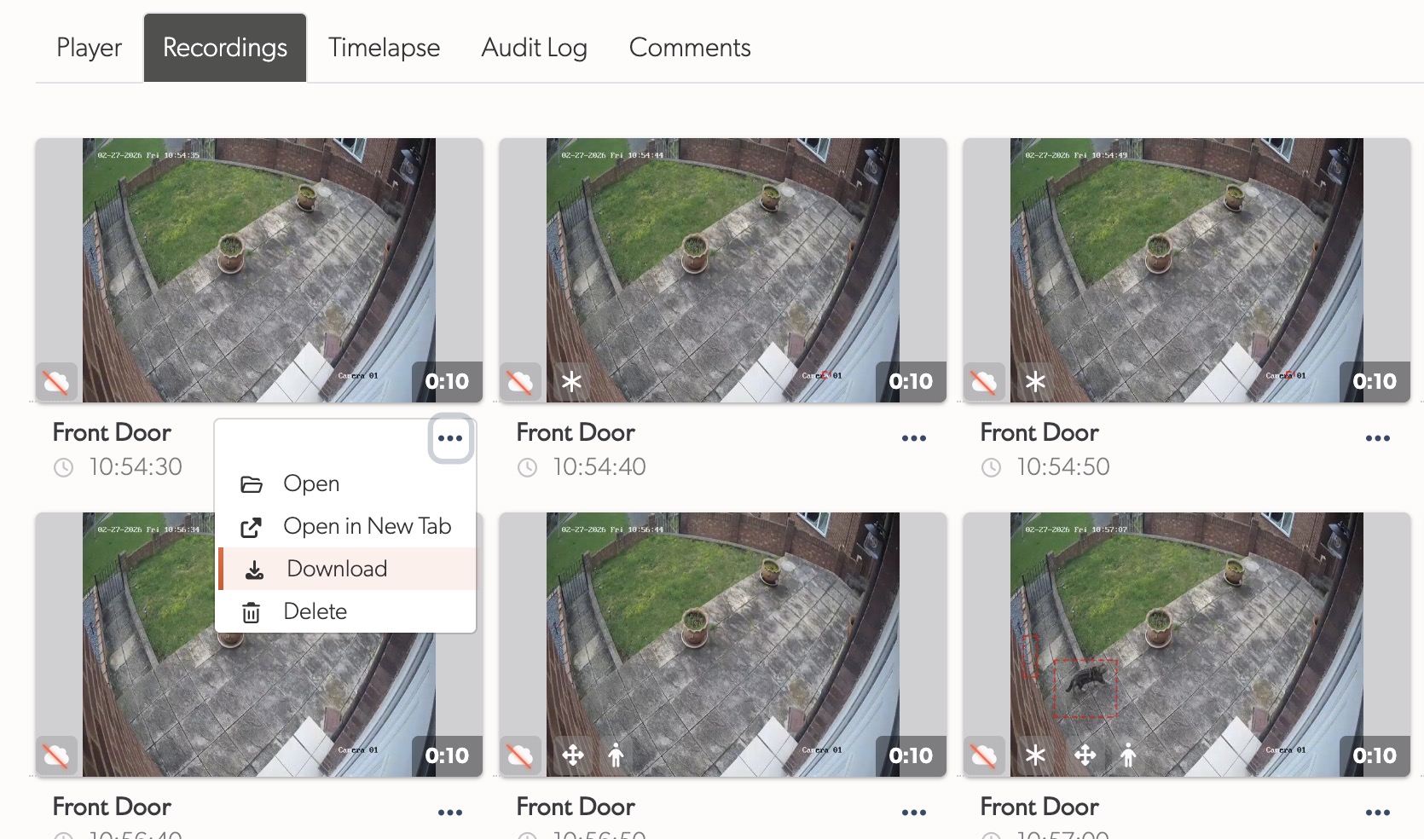The width and height of the screenshot is (1424, 839).
Task: Click the cloud-slash upload icon on the 10:54:30 clip
Action: 56,382
